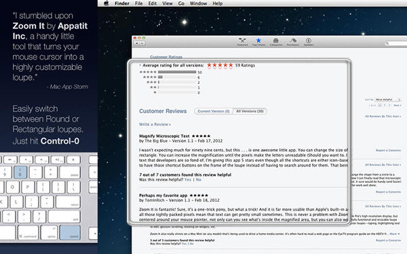Click Yes under the 5 out of 5 review
The width and height of the screenshot is (407, 254).
(184, 244)
